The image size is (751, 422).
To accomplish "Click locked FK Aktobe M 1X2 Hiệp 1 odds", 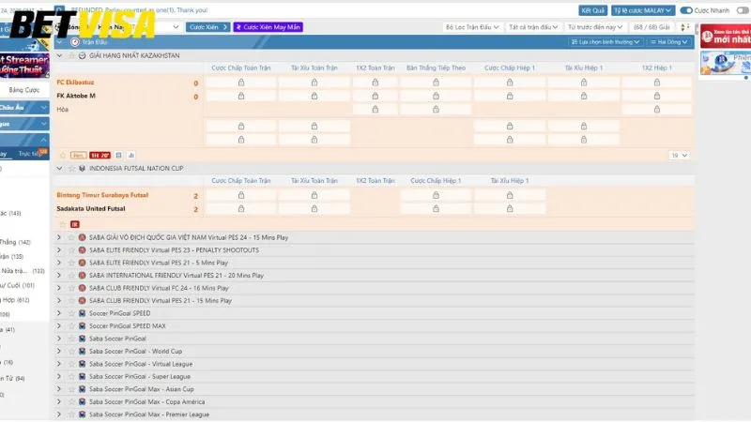I will [656, 96].
